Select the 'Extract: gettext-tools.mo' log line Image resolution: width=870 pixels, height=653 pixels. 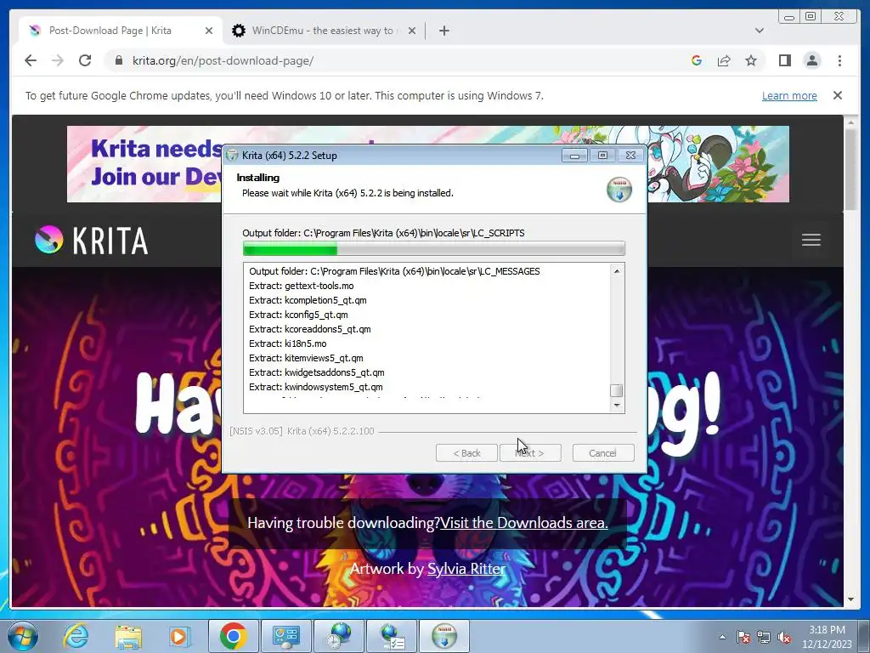tap(302, 286)
